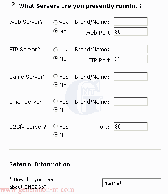Focus the Email Server Brand/Name field
This screenshot has width=168, height=194.
pos(131,102)
